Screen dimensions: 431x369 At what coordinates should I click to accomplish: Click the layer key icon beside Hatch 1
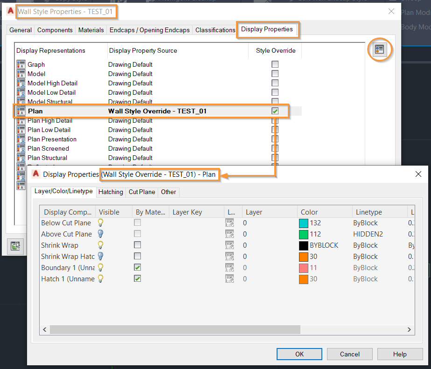pyautogui.click(x=229, y=278)
